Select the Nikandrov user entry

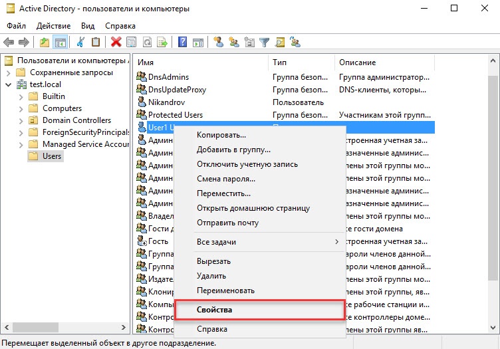click(166, 102)
